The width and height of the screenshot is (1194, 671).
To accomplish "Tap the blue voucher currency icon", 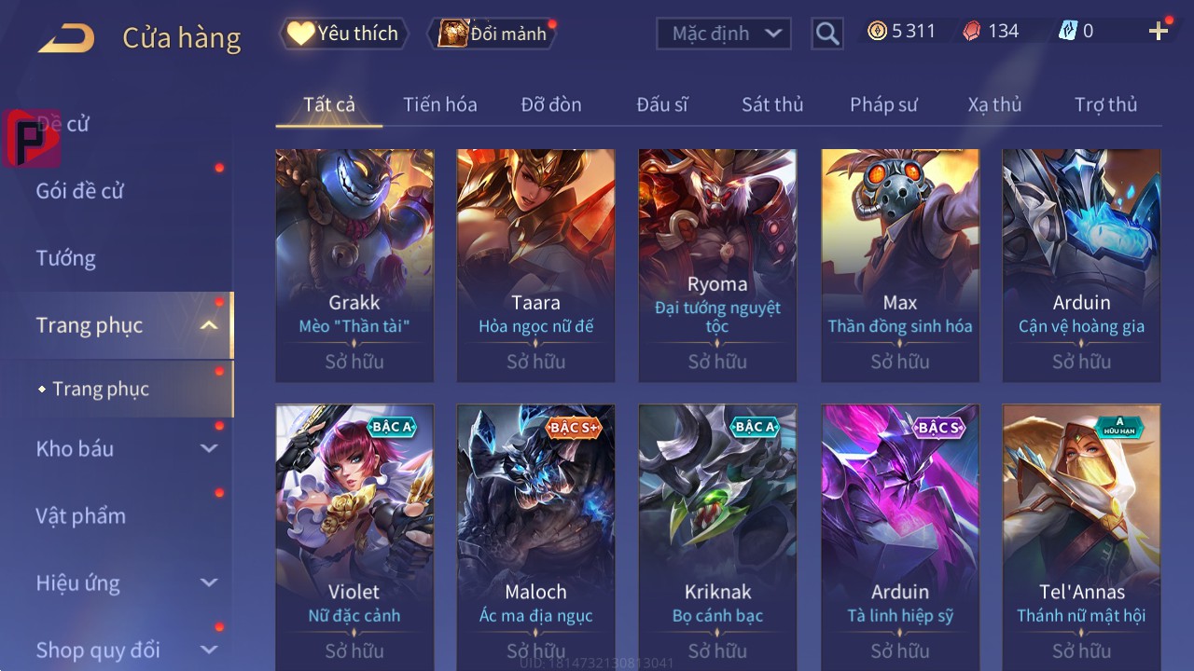I will 1067,32.
